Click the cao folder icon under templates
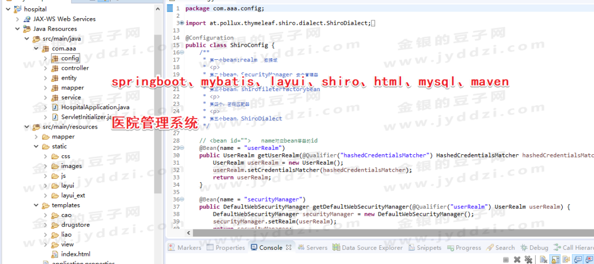The width and height of the screenshot is (594, 264). [x=56, y=215]
